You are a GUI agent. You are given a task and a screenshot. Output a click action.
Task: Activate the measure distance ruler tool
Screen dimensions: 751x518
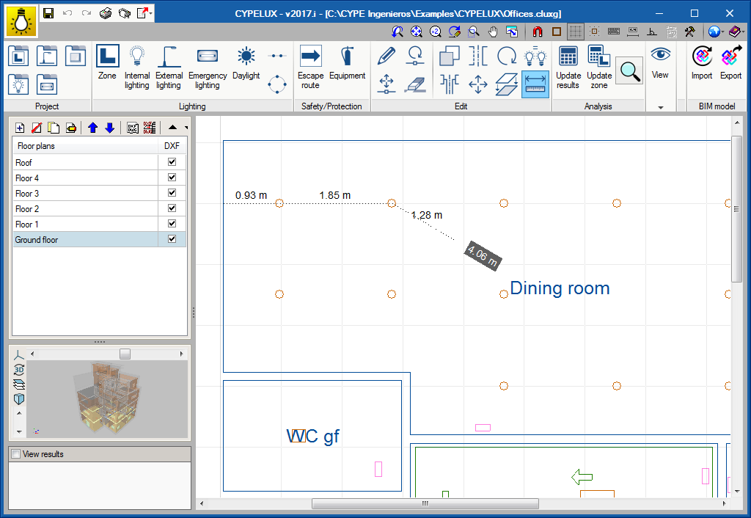coord(535,84)
